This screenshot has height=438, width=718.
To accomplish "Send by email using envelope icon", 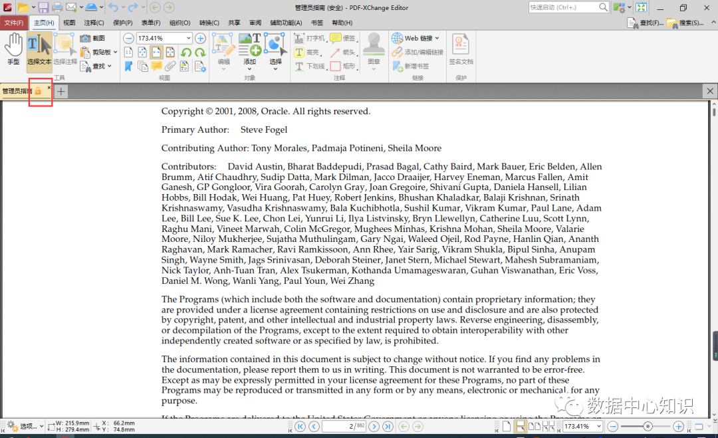I will [71, 7].
